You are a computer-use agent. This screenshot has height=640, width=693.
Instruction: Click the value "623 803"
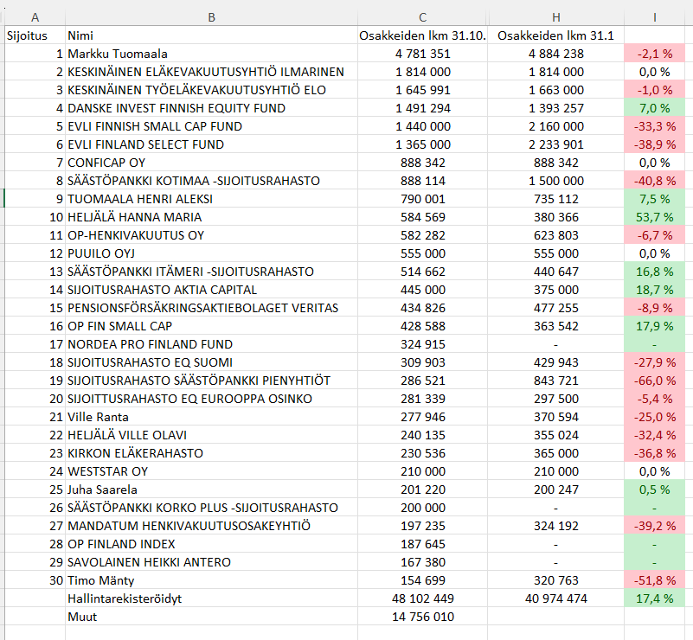[556, 235]
